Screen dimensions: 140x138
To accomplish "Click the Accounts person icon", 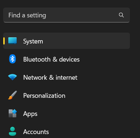I will point(12,131).
